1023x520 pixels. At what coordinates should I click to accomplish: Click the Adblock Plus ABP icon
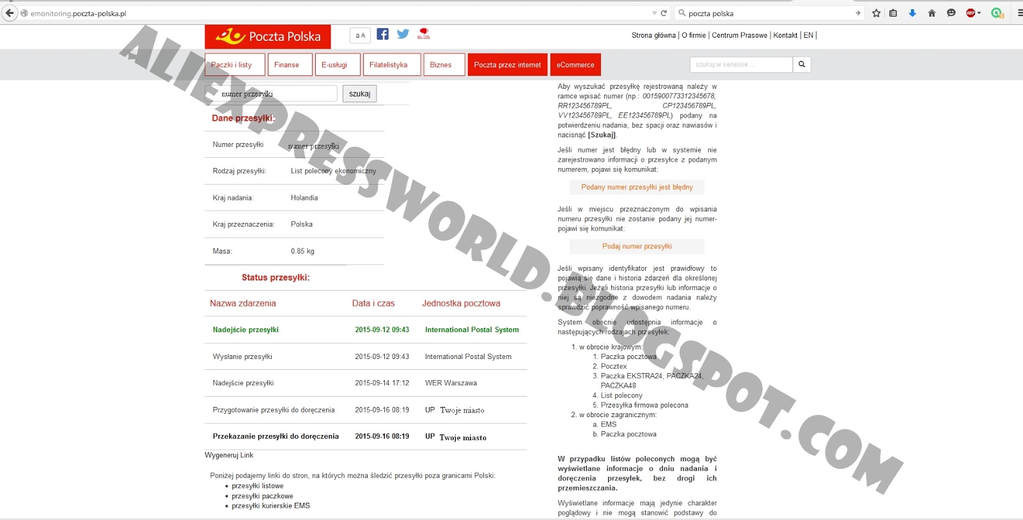click(x=971, y=13)
